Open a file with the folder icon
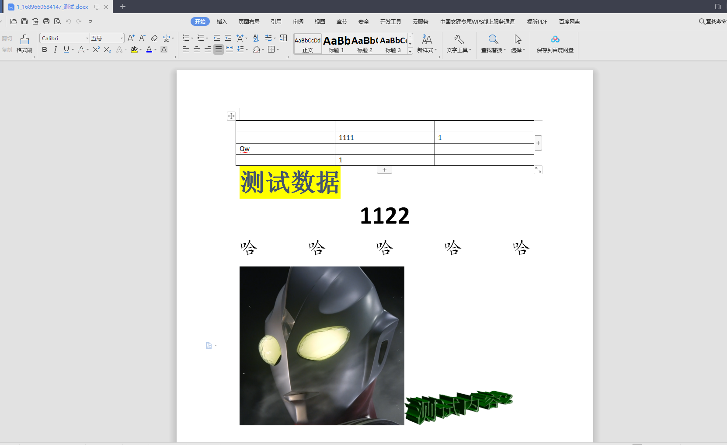The height and width of the screenshot is (445, 727). coord(14,21)
